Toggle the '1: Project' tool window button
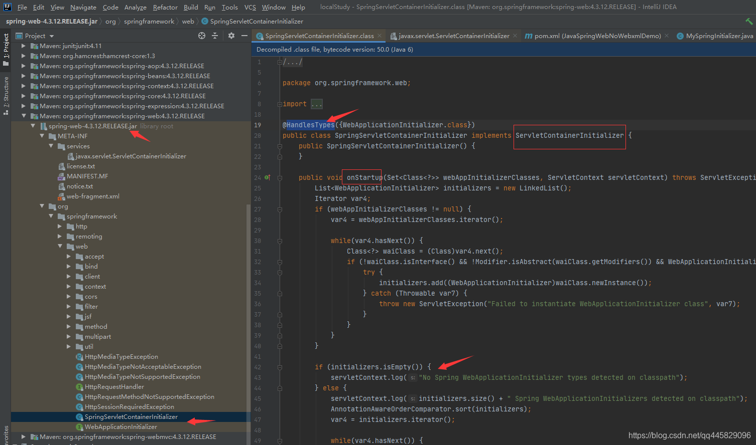This screenshot has height=445, width=756. (6, 49)
